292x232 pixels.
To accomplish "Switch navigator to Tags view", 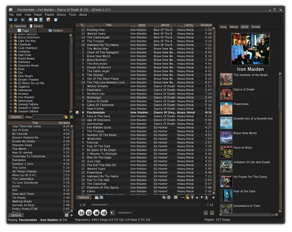I will (23, 31).
